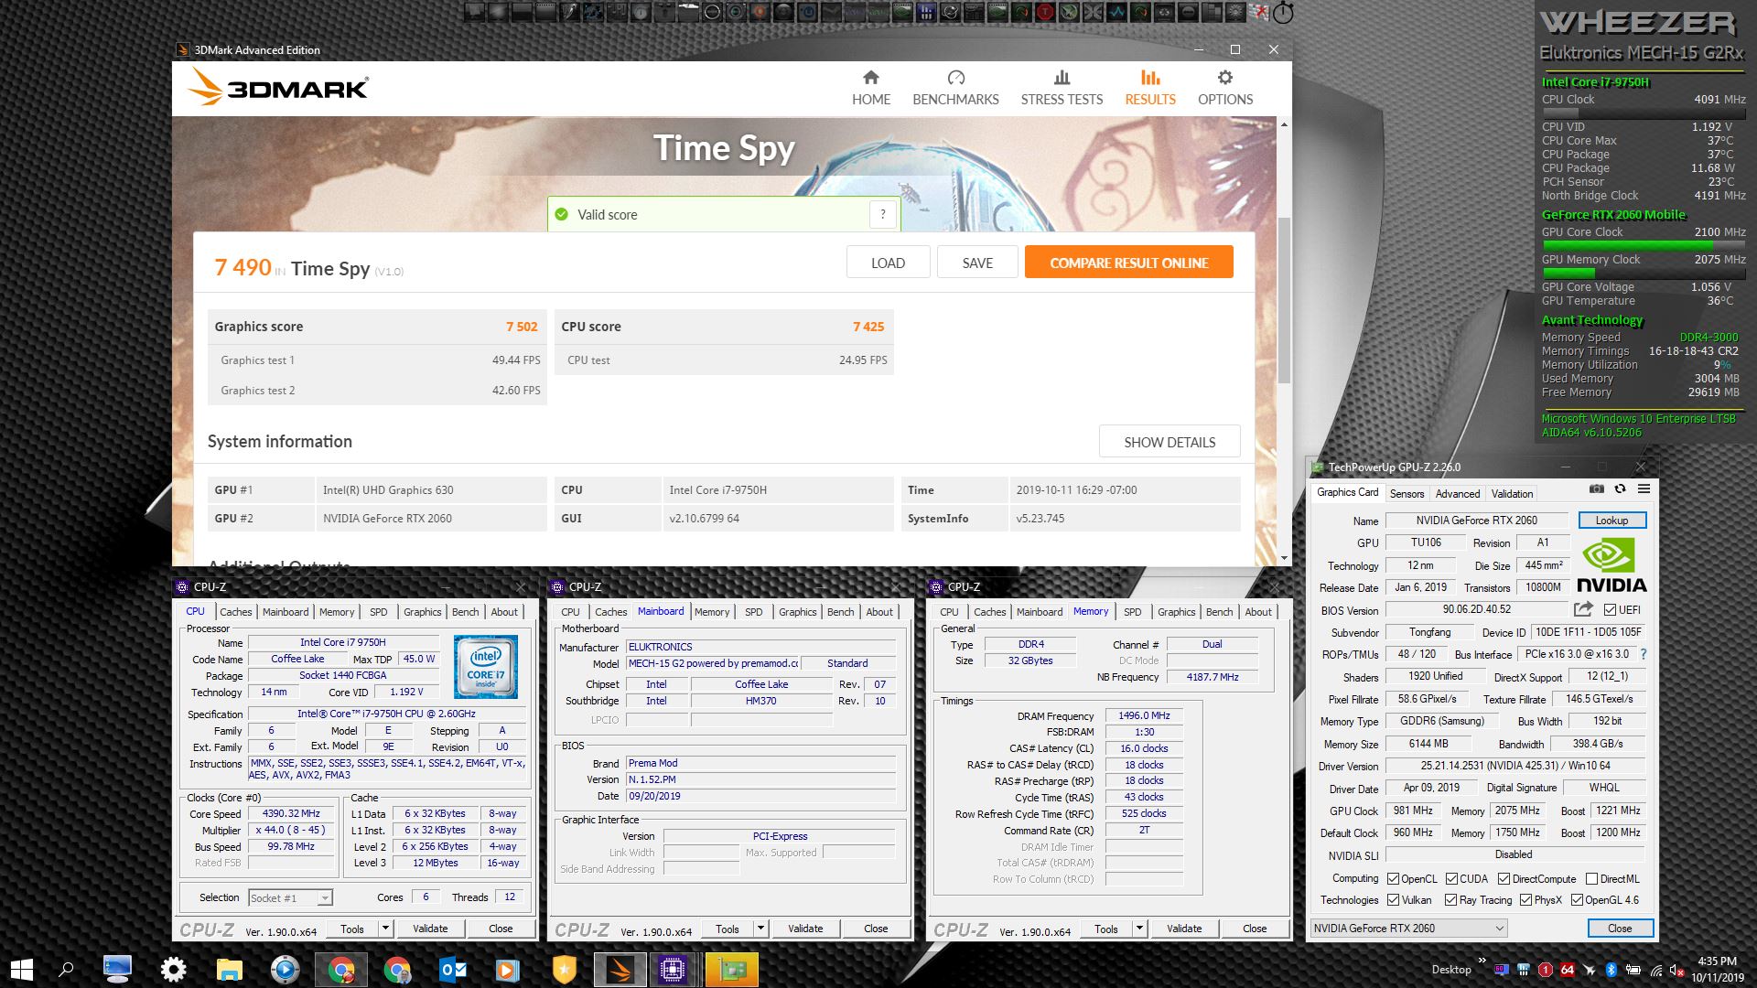Click Validate in the Mainboard CPU-Z window

click(805, 929)
